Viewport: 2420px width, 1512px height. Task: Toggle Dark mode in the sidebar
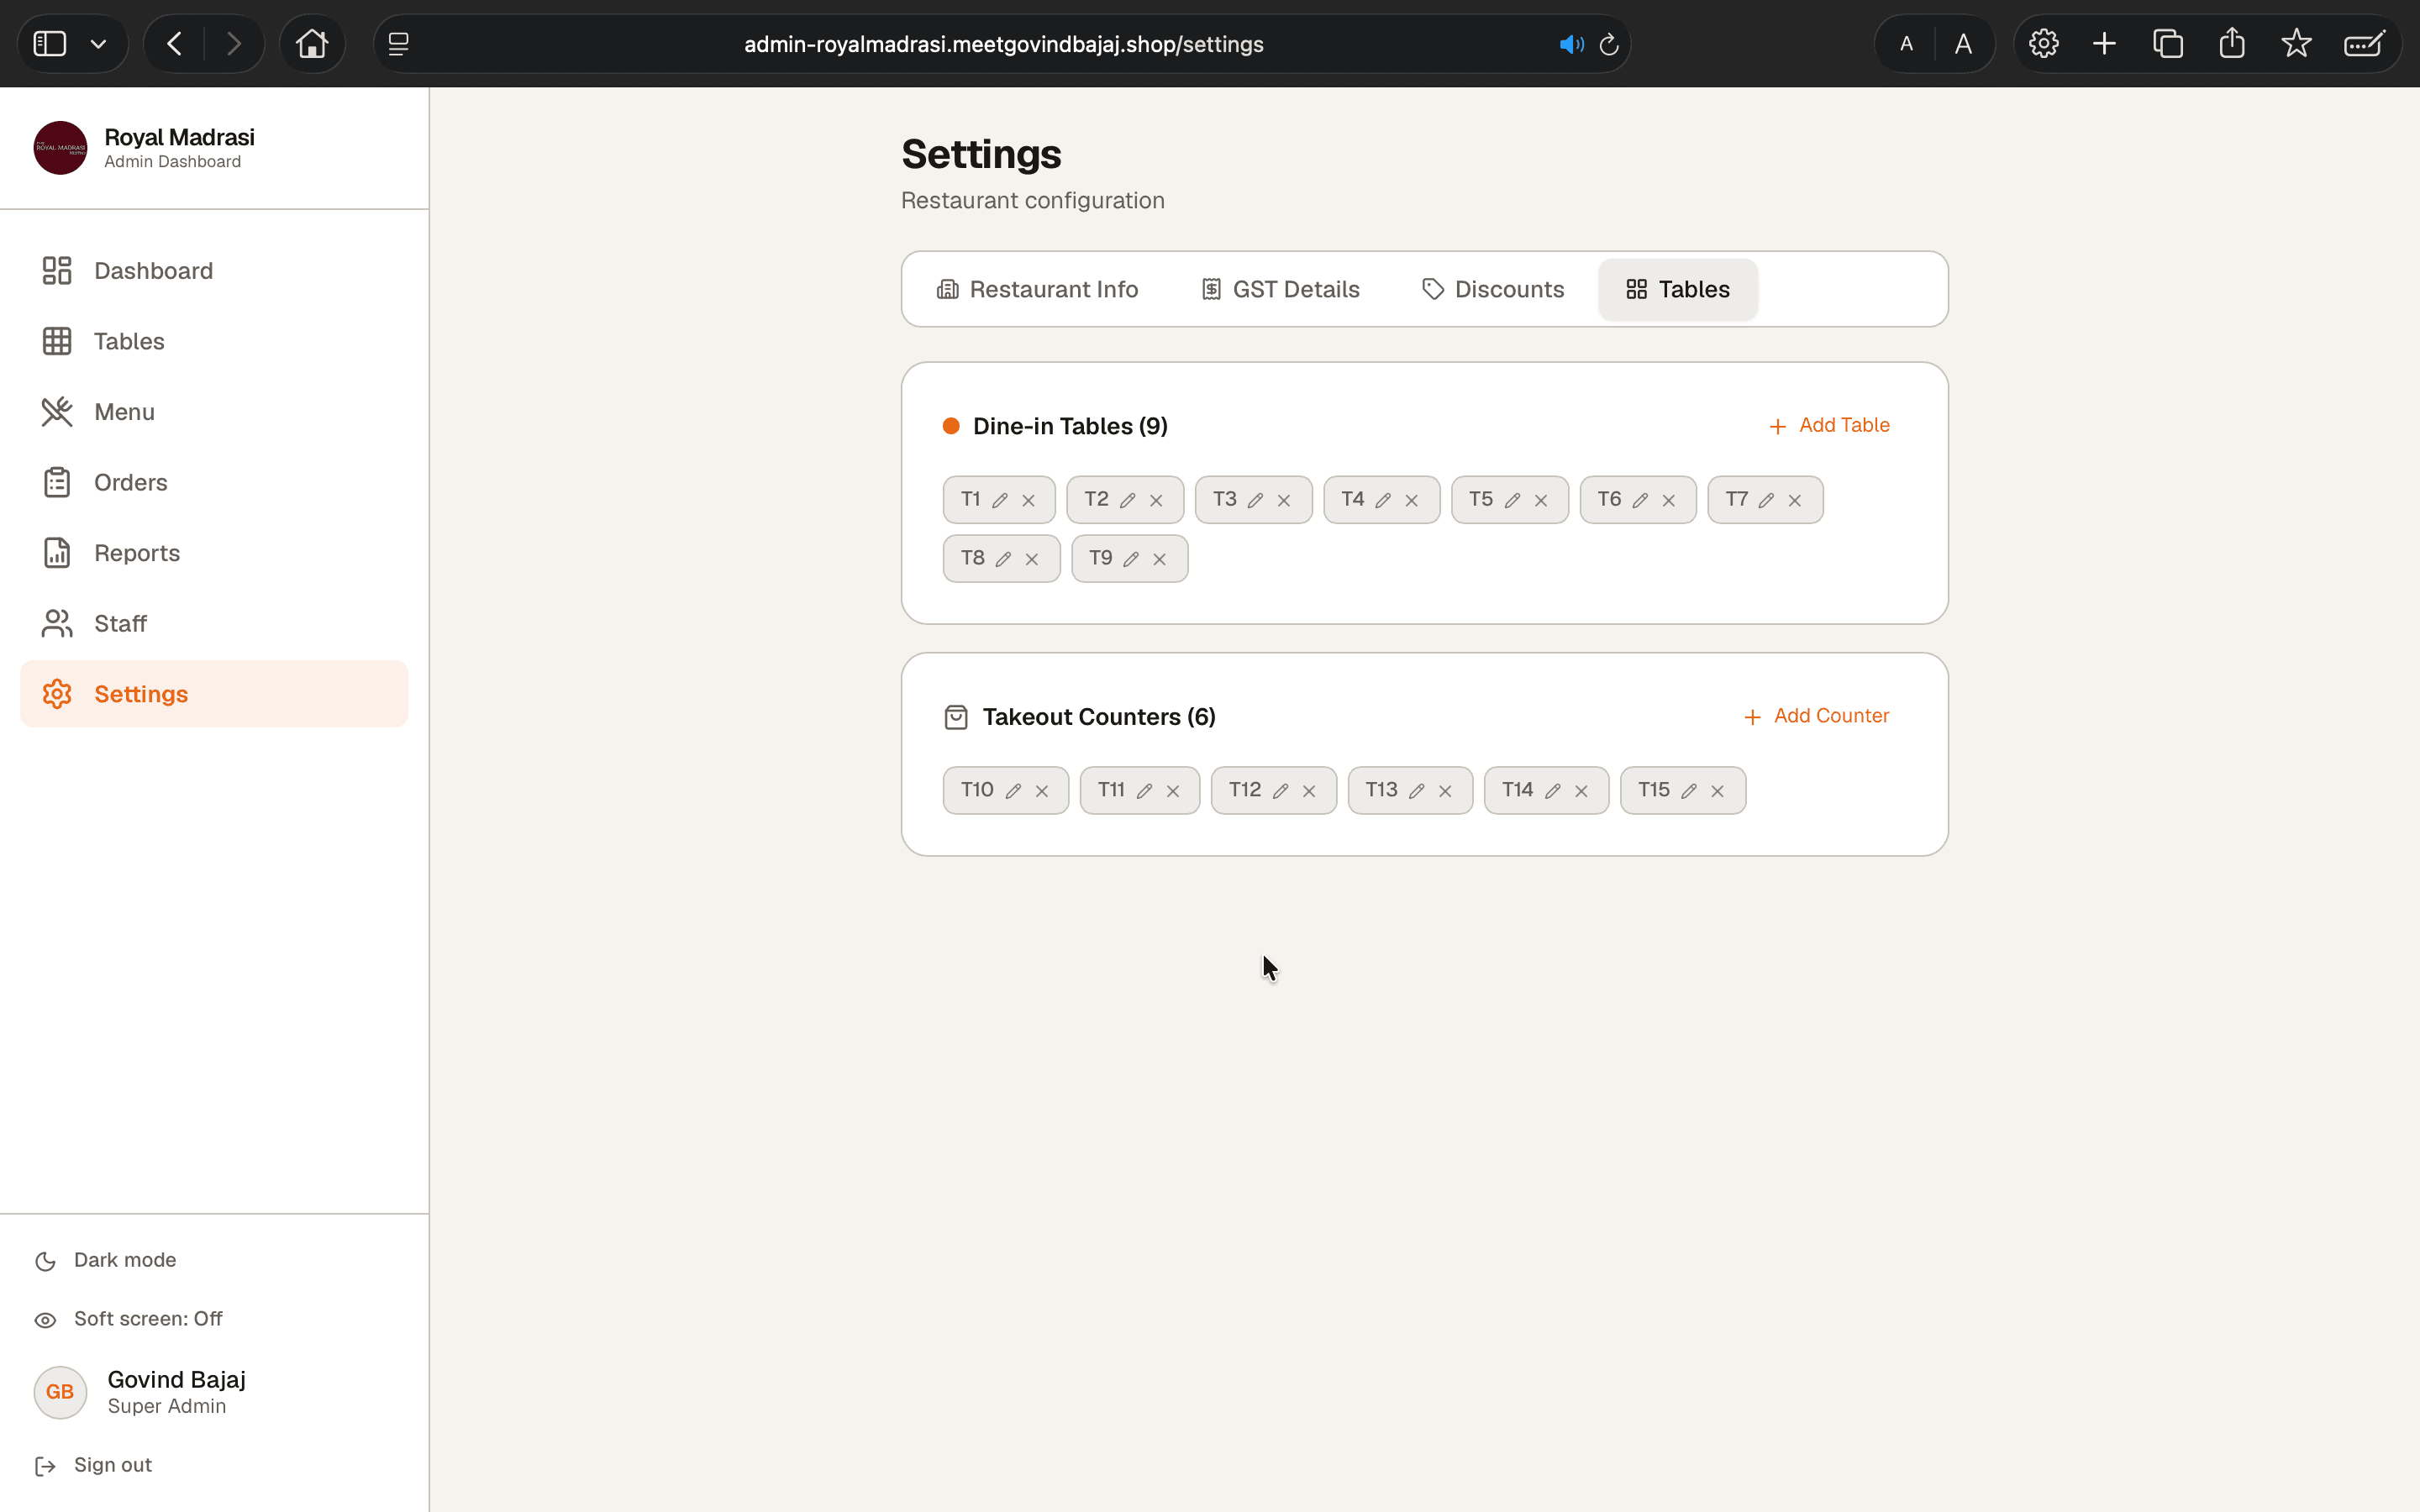[105, 1260]
